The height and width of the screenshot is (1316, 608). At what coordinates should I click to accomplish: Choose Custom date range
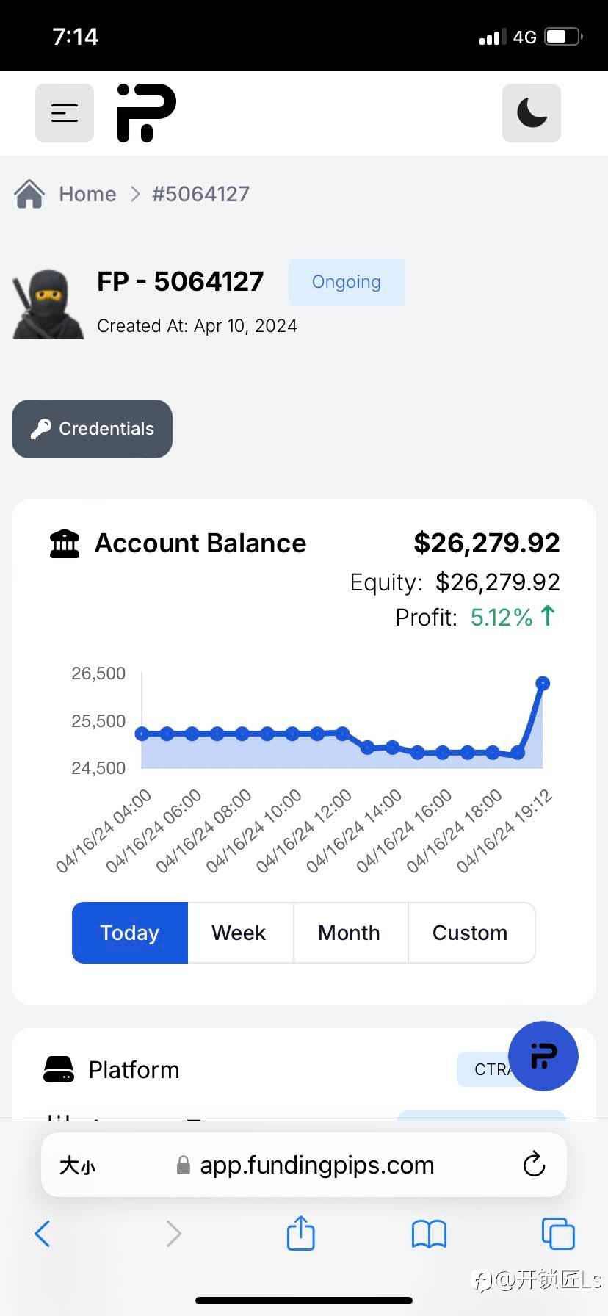pyautogui.click(x=470, y=933)
